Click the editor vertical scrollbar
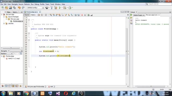 tap(127, 51)
